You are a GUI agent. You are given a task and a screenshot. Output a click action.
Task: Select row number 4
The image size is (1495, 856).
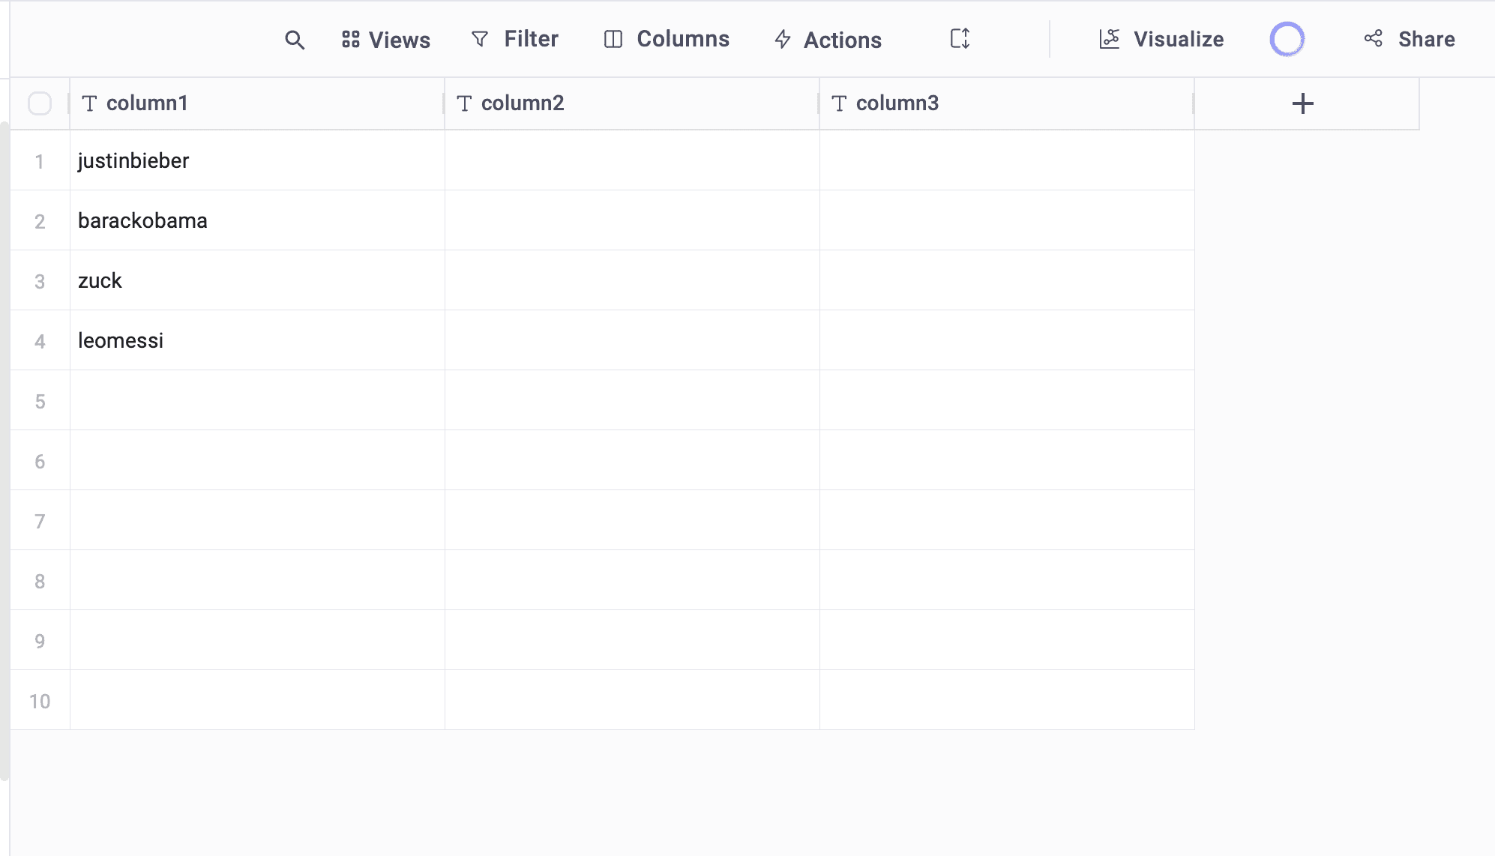[40, 341]
